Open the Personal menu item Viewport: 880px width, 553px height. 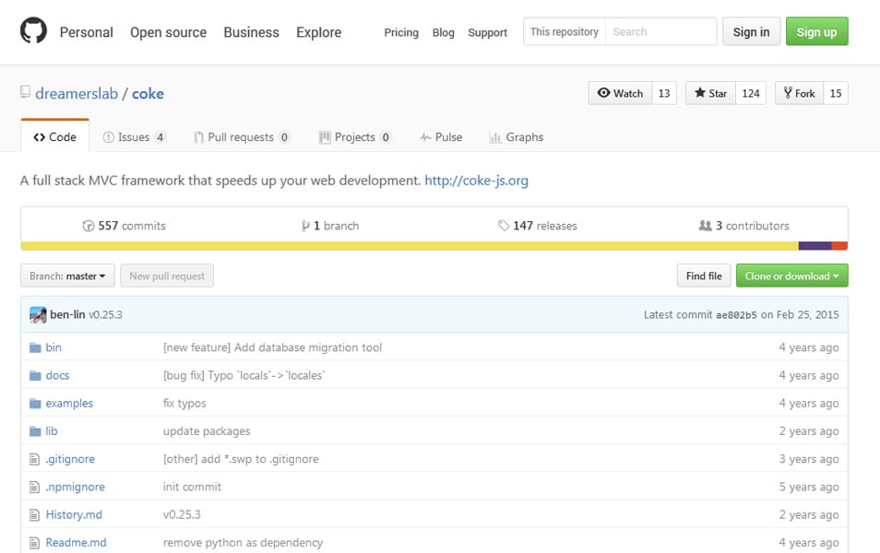pyautogui.click(x=87, y=32)
